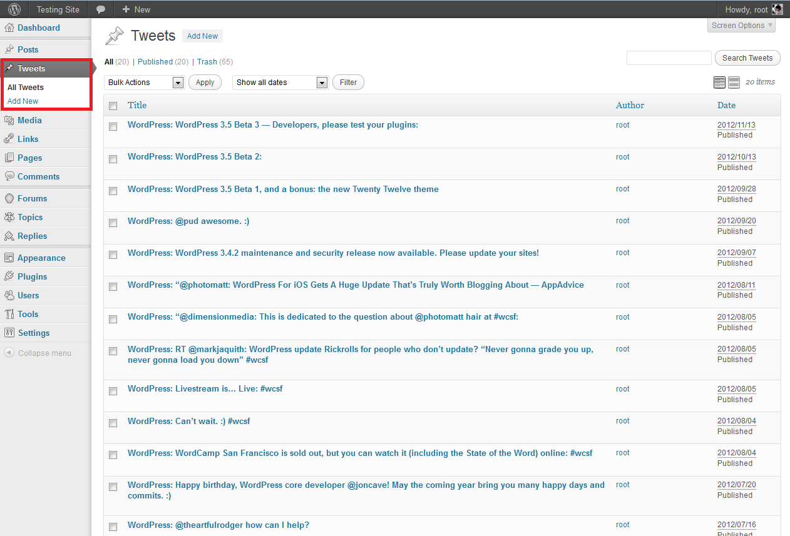Click the Appearance icon in sidebar

click(x=9, y=258)
